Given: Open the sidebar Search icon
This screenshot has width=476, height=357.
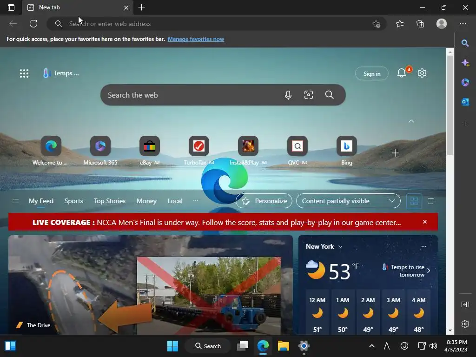Looking at the screenshot, I should (465, 43).
